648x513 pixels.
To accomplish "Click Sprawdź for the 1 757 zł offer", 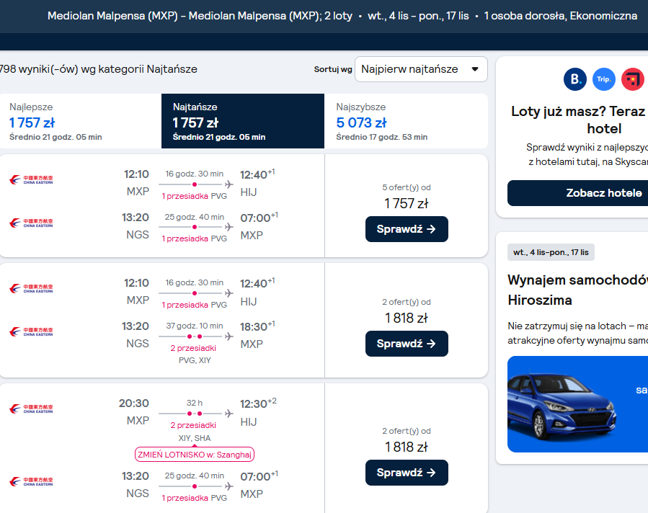I will pos(407,229).
